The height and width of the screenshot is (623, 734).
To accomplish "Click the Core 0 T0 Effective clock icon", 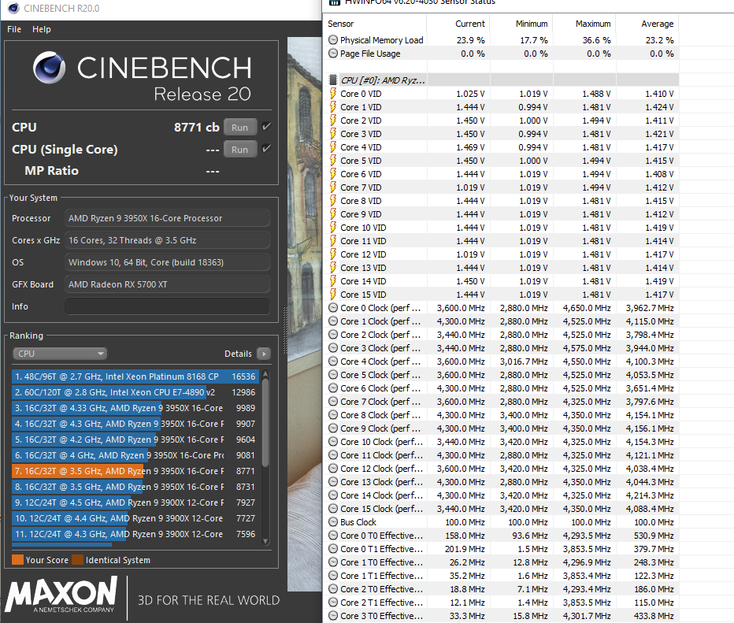I will pyautogui.click(x=333, y=536).
